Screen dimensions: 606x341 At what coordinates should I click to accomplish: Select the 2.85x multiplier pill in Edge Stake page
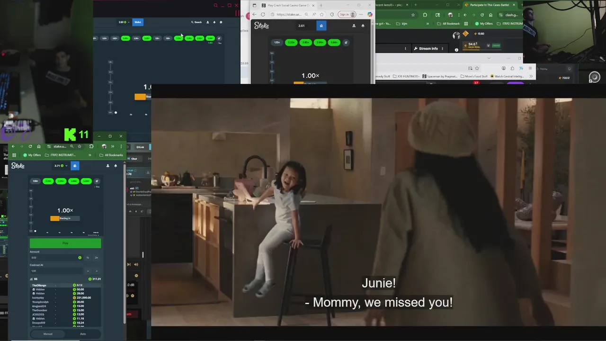pyautogui.click(x=306, y=43)
